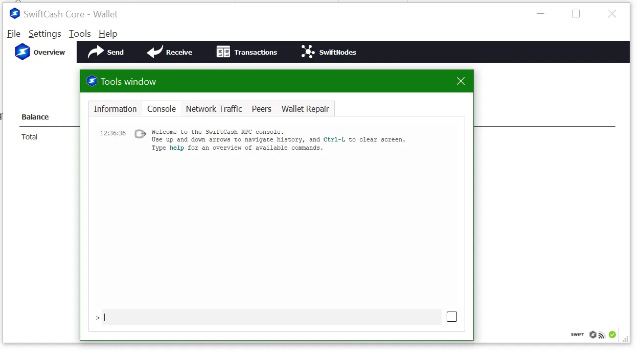Select the Console tab
643x358 pixels.
[162, 109]
